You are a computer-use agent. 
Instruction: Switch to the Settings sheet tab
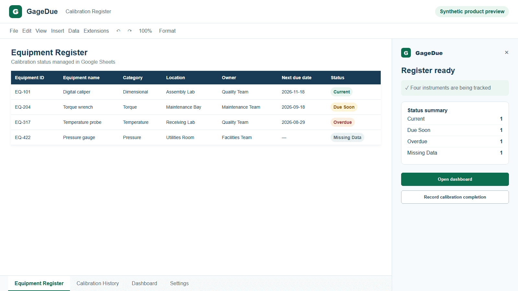tap(179, 283)
